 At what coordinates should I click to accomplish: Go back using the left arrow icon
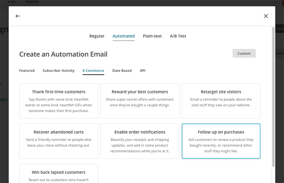point(18,16)
